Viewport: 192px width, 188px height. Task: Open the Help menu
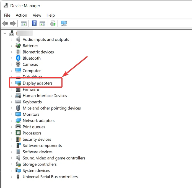click(x=51, y=15)
